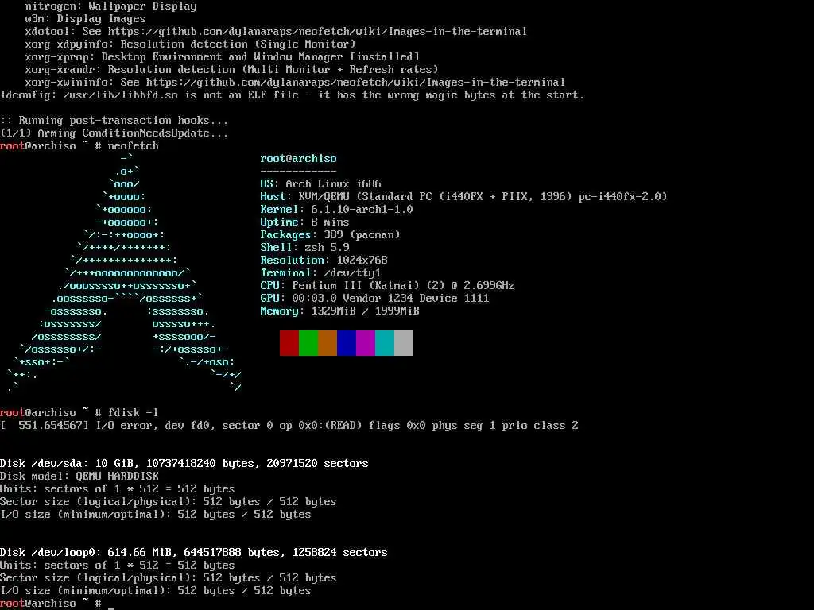Click the 'neofetch' command at the prompt
The height and width of the screenshot is (610, 814).
tap(134, 146)
